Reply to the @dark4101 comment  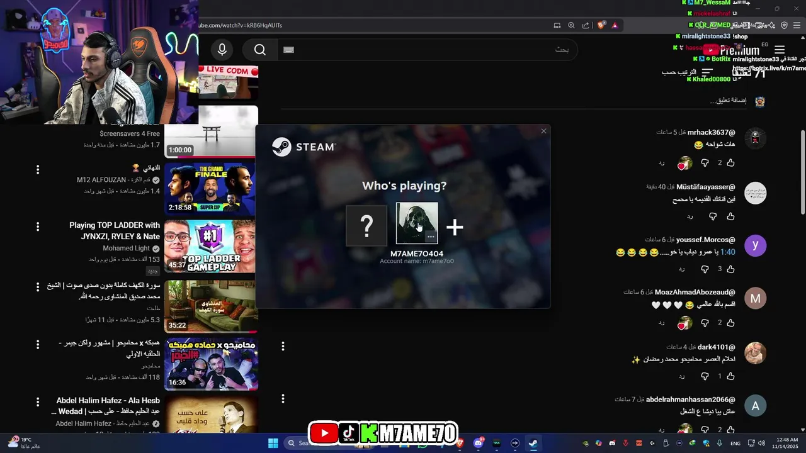pyautogui.click(x=681, y=376)
